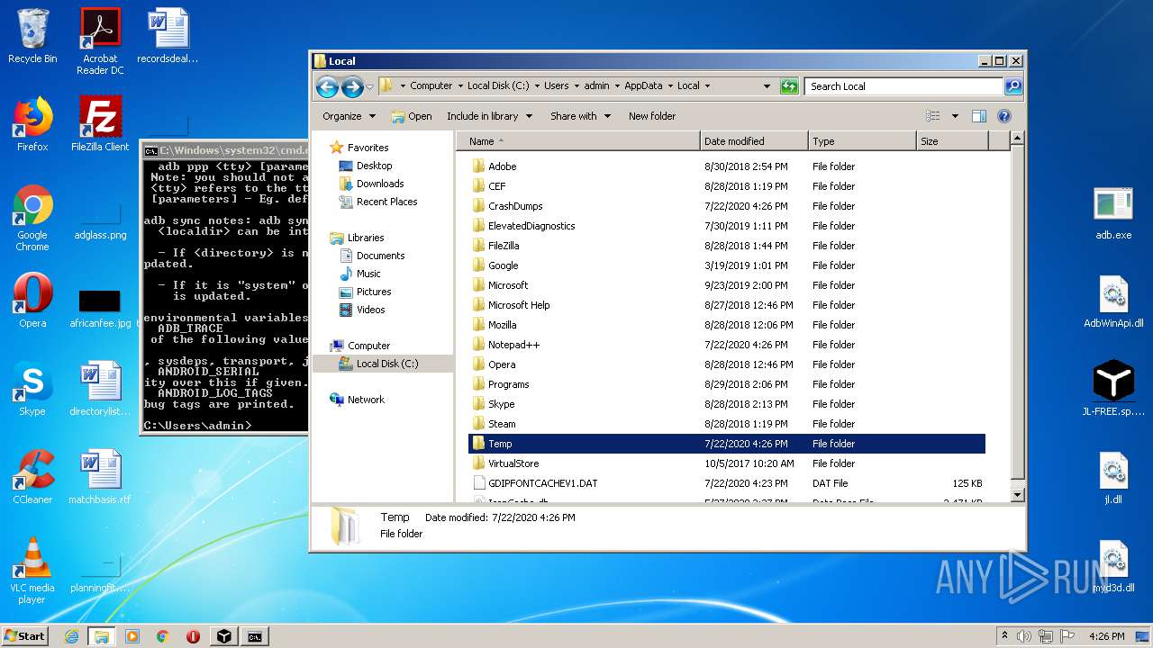The height and width of the screenshot is (648, 1153).
Task: Toggle the preview pane icon
Action: click(979, 116)
